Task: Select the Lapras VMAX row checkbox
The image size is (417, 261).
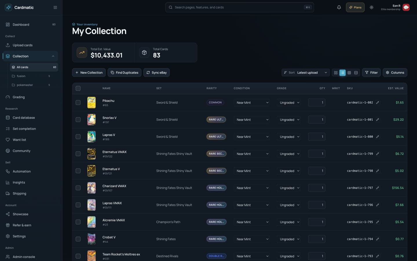Action: pyautogui.click(x=78, y=205)
